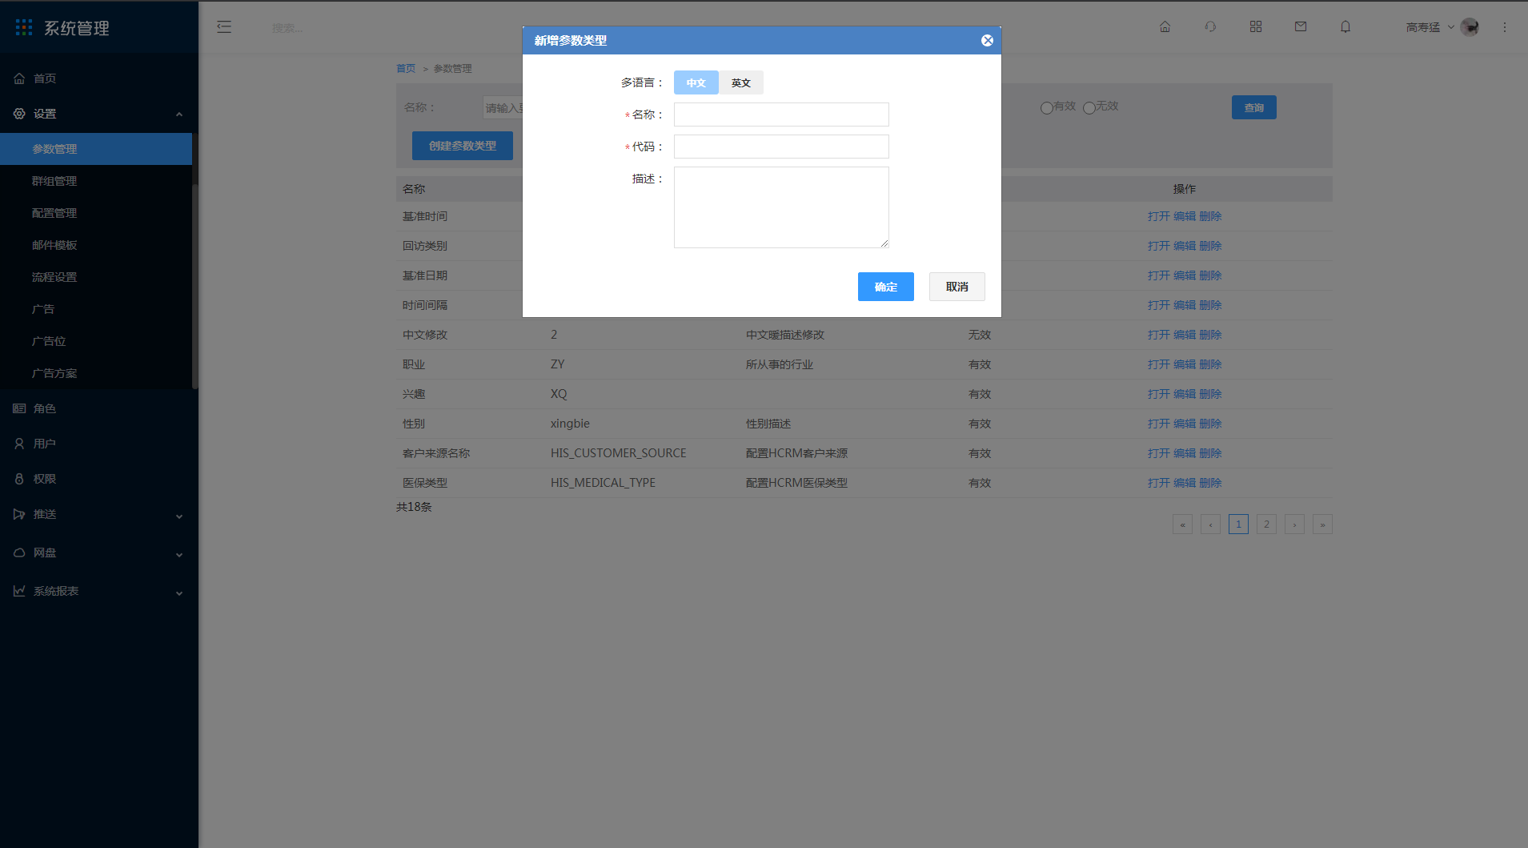Click the header search box
1528x848 pixels.
point(287,28)
